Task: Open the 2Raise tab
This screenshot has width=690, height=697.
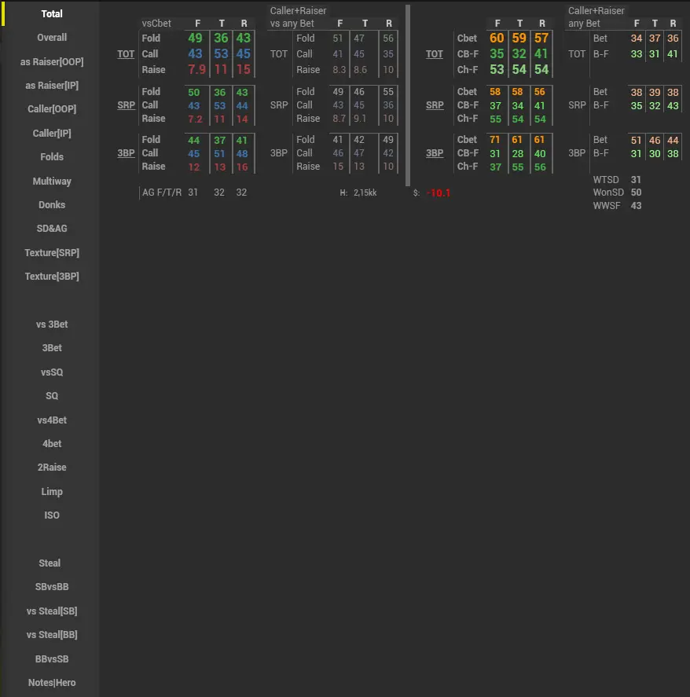Action: pos(52,468)
